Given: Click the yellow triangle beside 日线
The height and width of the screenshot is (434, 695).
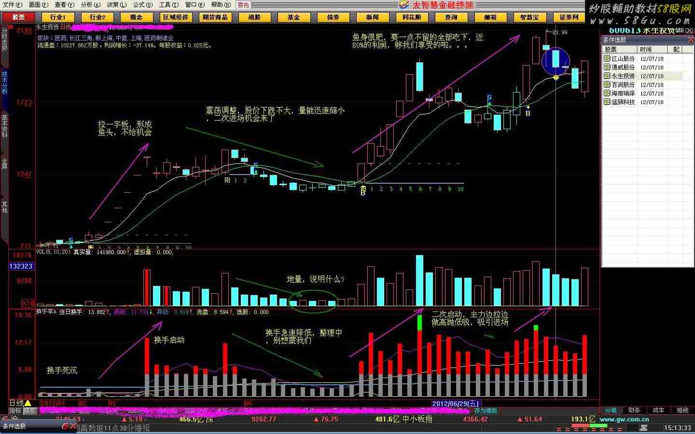Looking at the screenshot, I should (28, 403).
